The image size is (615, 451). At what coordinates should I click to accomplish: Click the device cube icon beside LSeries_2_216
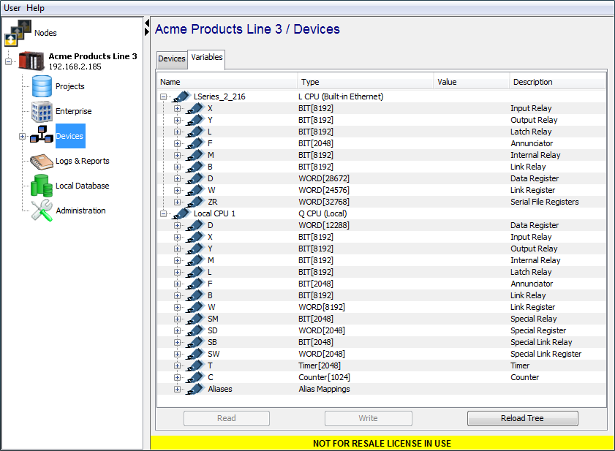click(181, 96)
